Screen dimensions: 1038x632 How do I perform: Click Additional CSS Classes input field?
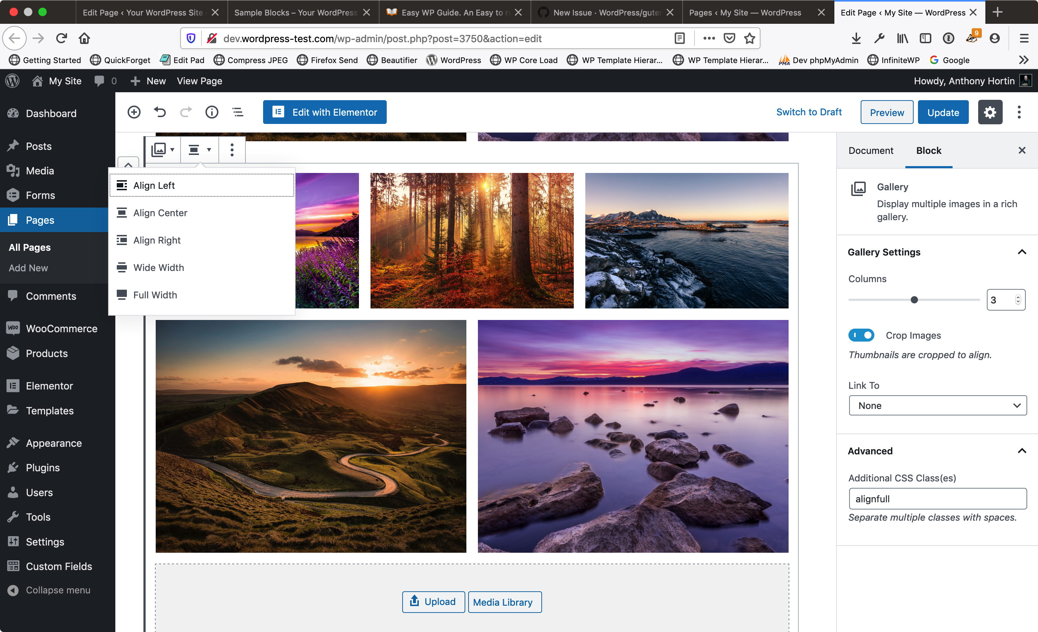(x=938, y=499)
